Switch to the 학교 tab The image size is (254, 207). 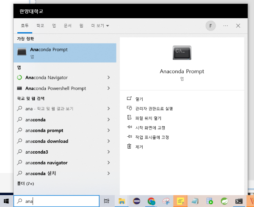pos(40,25)
